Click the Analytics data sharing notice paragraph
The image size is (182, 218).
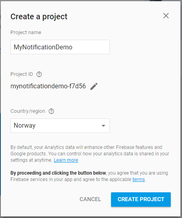(90, 154)
